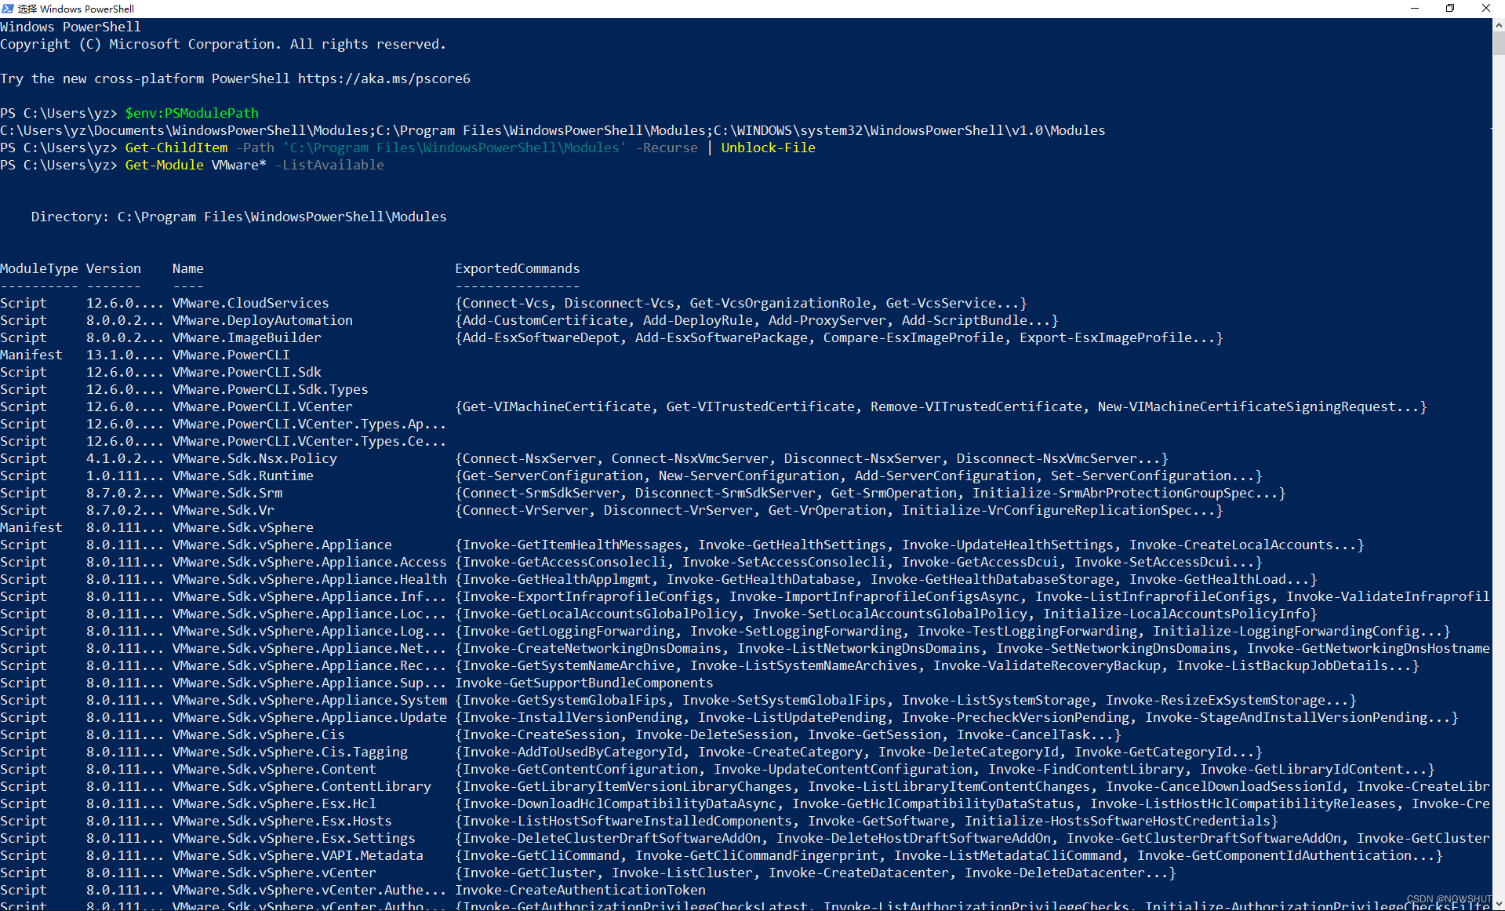1505x911 pixels.
Task: Click version 1.0.111... of Sdk.Runtime
Action: tap(125, 476)
